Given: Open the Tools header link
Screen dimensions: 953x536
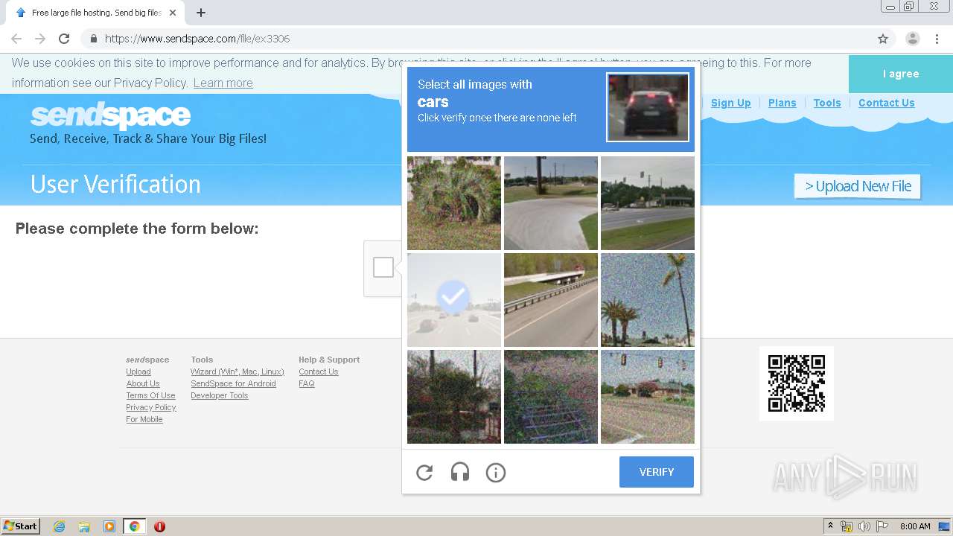Looking at the screenshot, I should point(827,103).
